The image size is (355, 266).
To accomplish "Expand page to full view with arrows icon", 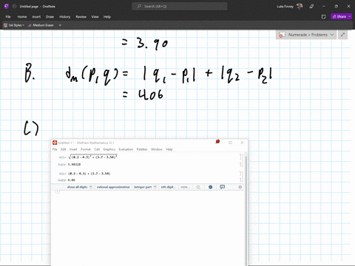I will tap(342, 35).
